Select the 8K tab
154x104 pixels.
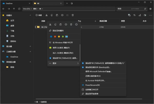point(48,3)
